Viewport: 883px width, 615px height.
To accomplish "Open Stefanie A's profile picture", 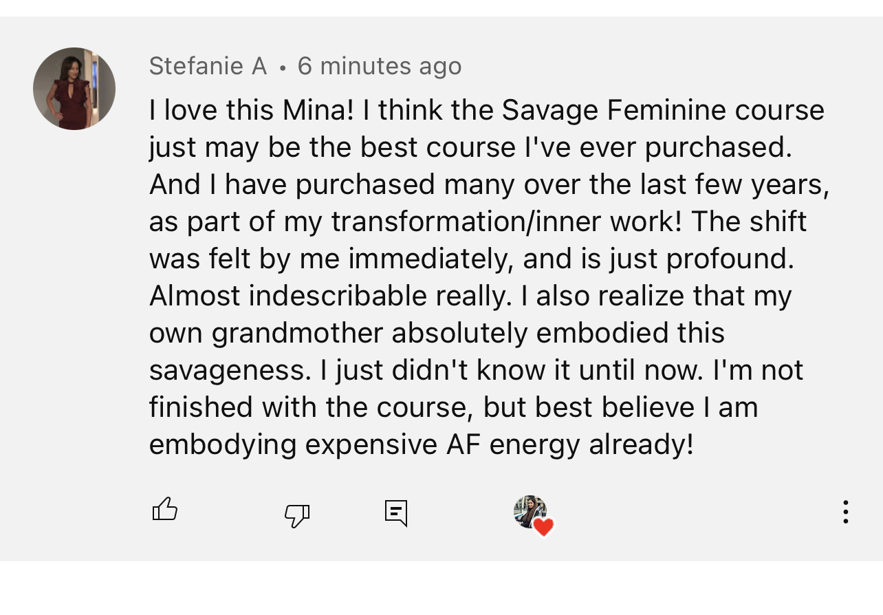I will pos(74,89).
